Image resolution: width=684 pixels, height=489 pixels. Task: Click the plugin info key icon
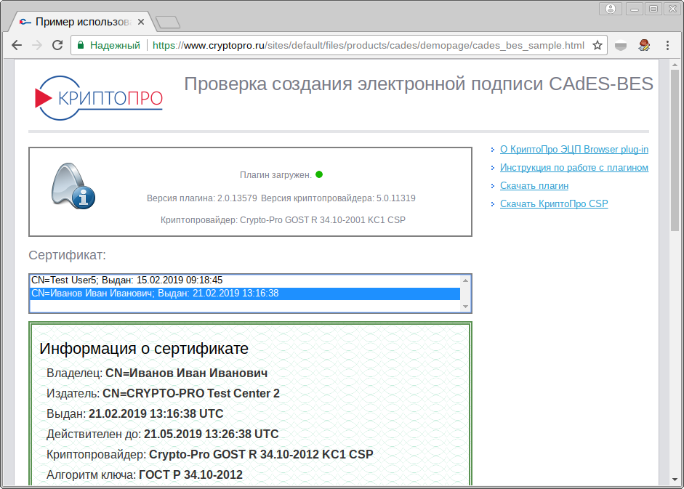click(x=73, y=186)
